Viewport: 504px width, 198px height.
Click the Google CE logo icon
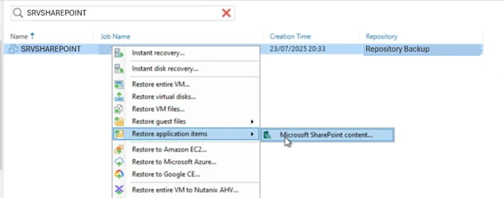[x=119, y=174]
